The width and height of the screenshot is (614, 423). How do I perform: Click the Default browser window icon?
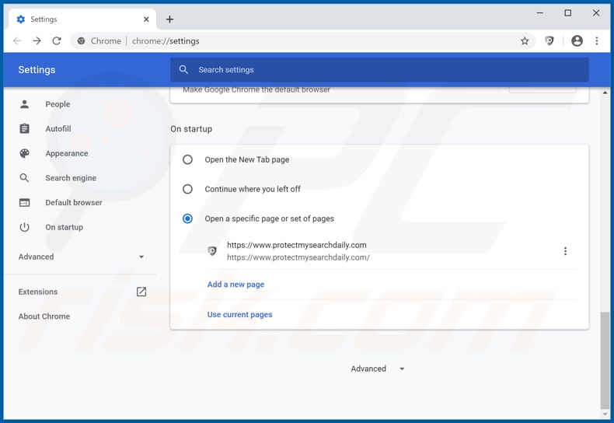(x=24, y=202)
